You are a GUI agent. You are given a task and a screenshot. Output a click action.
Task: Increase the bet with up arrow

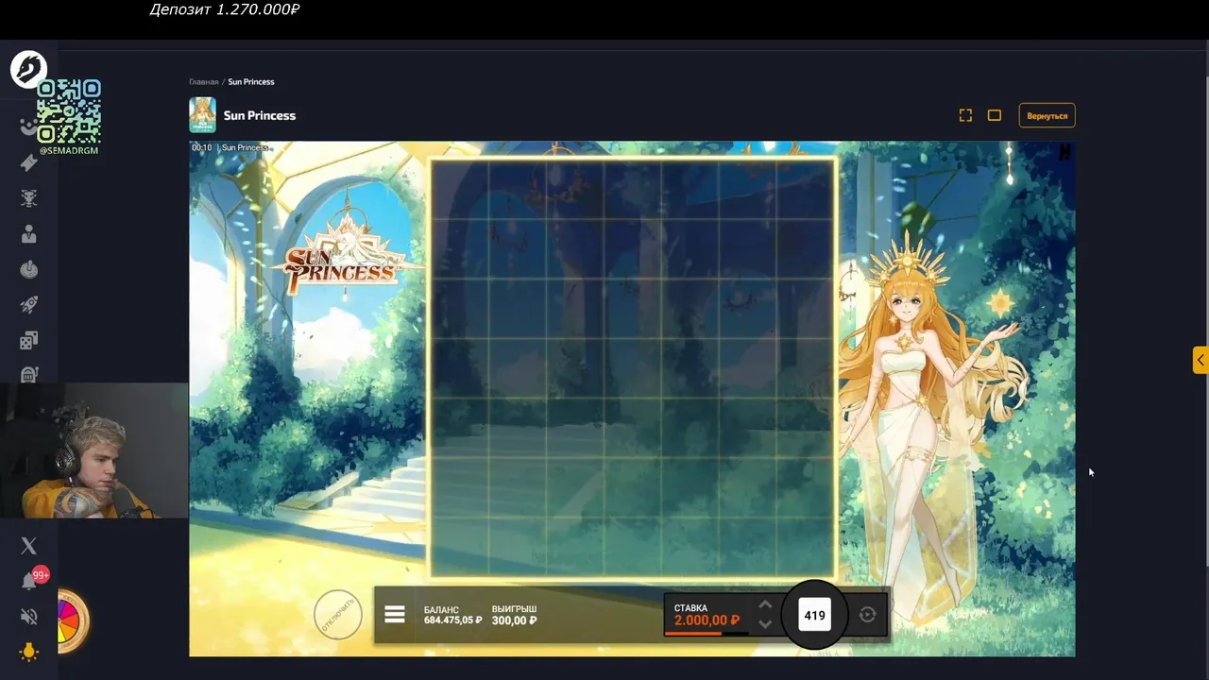coord(765,605)
